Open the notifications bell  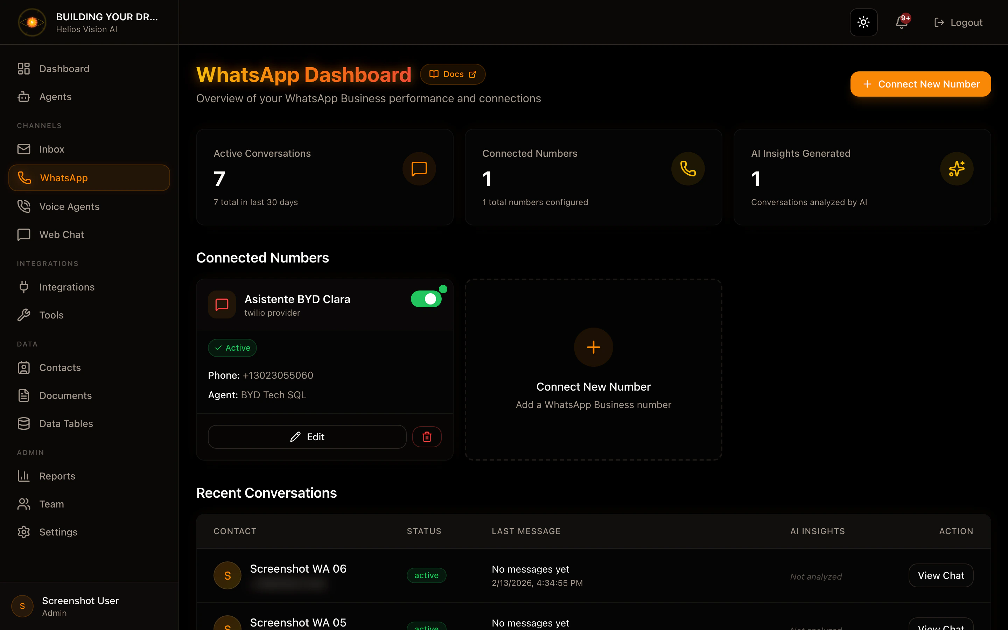(901, 22)
